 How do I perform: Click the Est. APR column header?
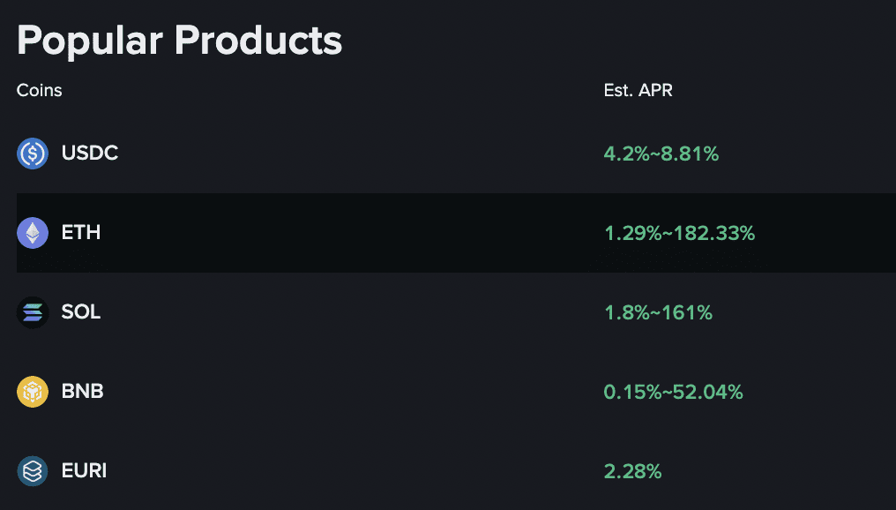[x=638, y=90]
